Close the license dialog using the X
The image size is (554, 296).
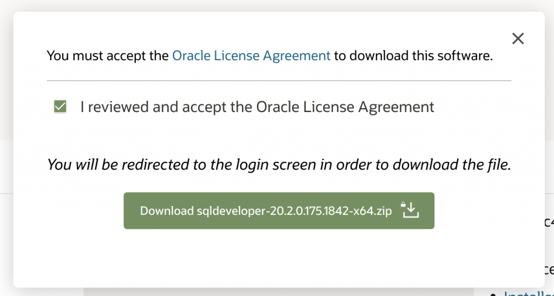tap(518, 38)
